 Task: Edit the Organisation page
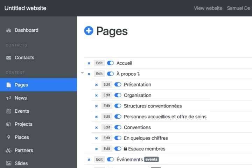coord(107,95)
